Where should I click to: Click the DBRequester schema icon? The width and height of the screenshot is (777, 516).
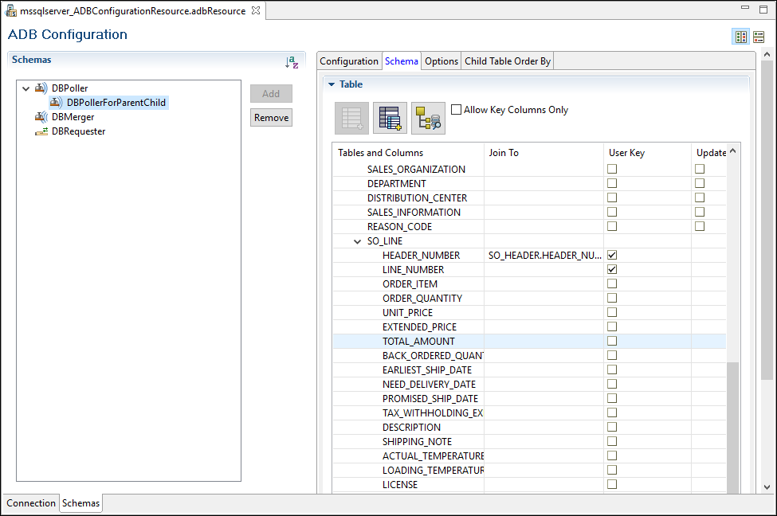point(41,131)
